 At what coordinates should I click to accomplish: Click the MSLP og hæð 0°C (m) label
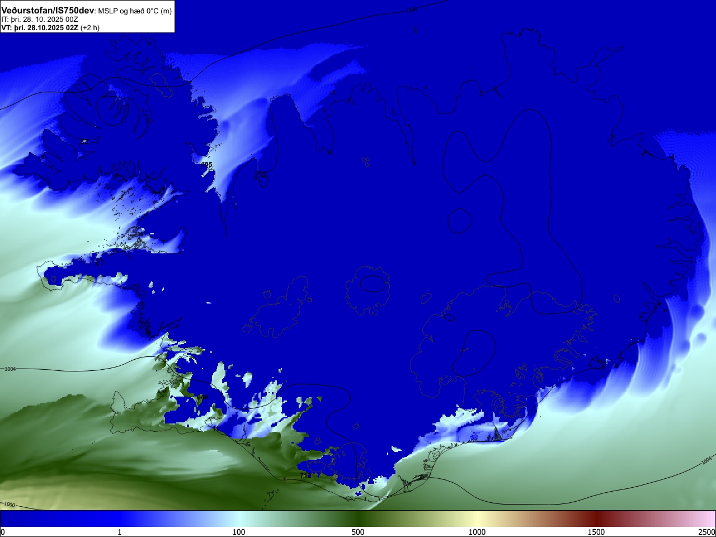pyautogui.click(x=135, y=11)
